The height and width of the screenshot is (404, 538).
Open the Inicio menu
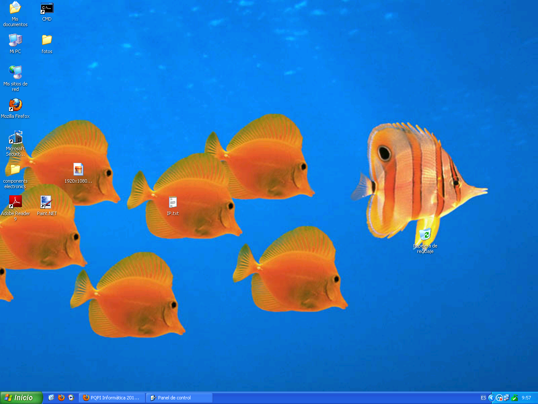tap(20, 397)
